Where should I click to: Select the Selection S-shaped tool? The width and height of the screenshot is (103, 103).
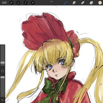(x=25, y=3)
